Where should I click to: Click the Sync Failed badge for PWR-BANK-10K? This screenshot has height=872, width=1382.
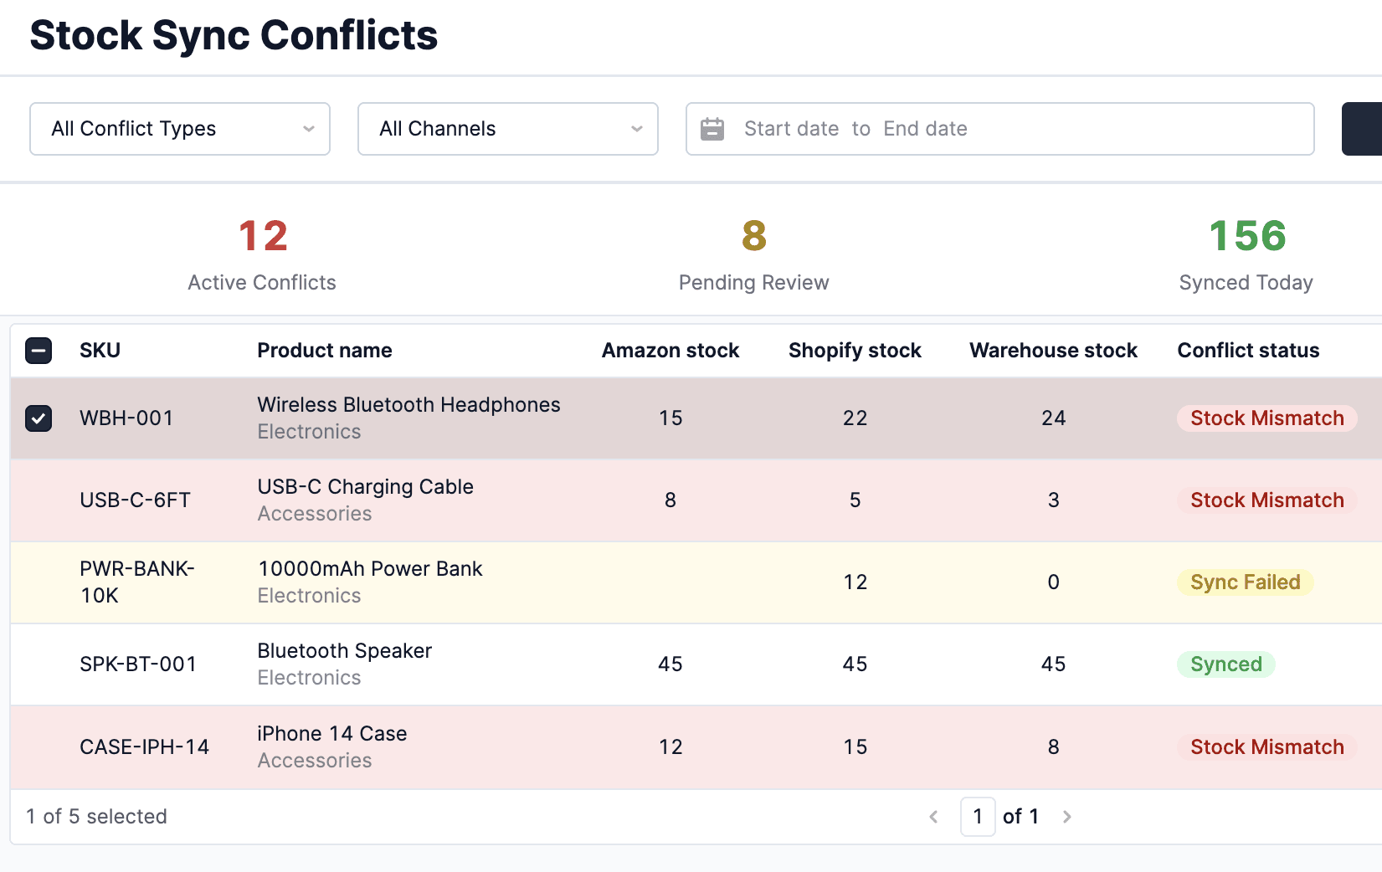point(1244,582)
